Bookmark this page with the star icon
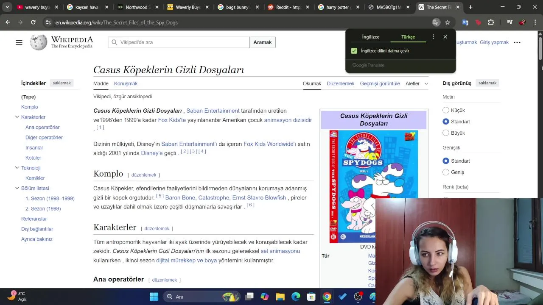This screenshot has height=305, width=543. 448,22
